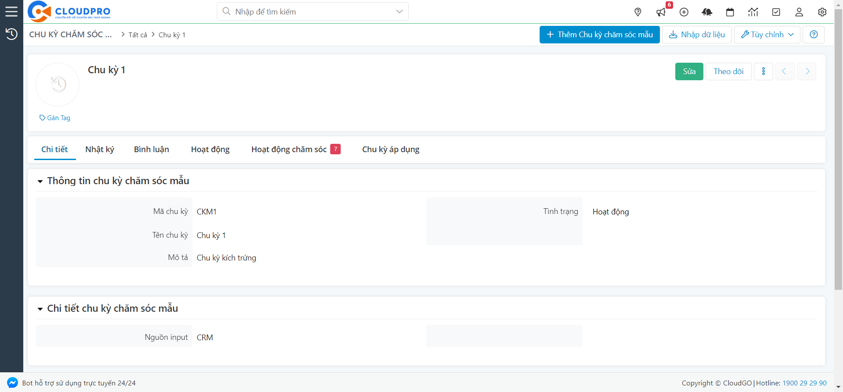Collapse Chi tiết chu kỳ chăm sóc mẫu section
Image resolution: width=843 pixels, height=392 pixels.
click(40, 309)
